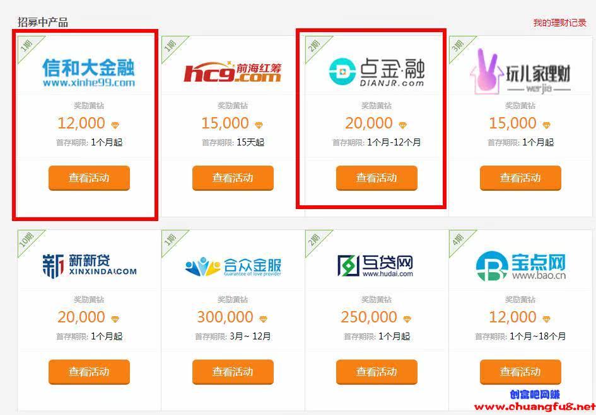Screen dimensions: 596x415
Task: Click the hc9.com 前海红筹 logo
Action: [233, 72]
